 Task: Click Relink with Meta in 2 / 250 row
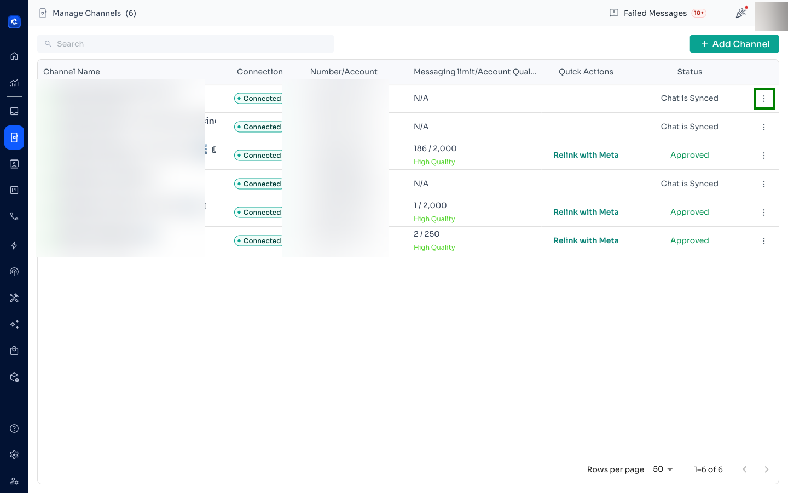586,240
